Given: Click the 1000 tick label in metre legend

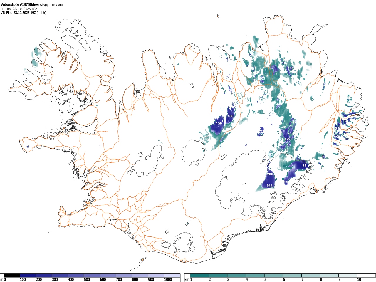Looking at the screenshot, I should (168, 280).
